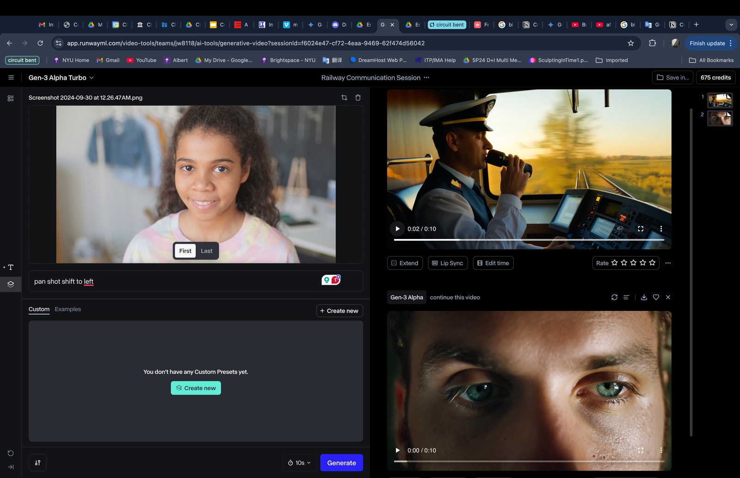Open browser extensions puzzle icon
740x478 pixels.
[x=652, y=43]
